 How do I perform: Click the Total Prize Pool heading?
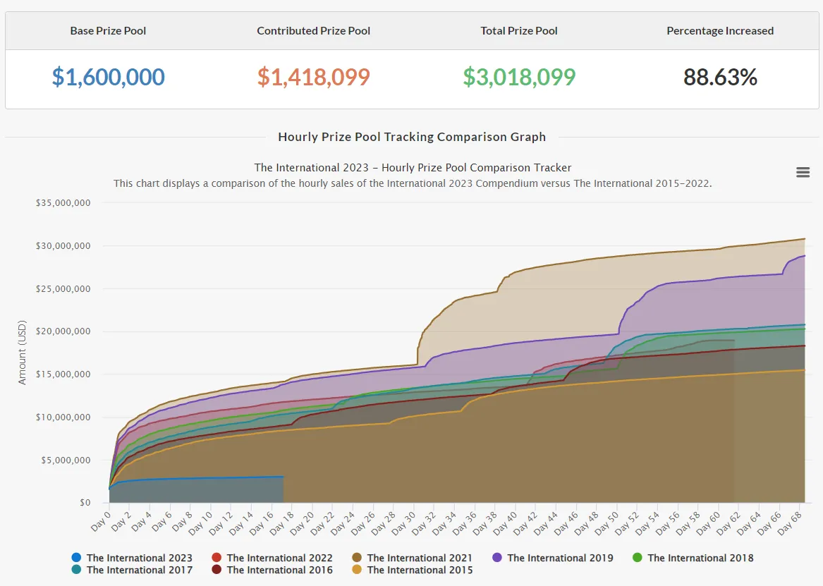519,31
